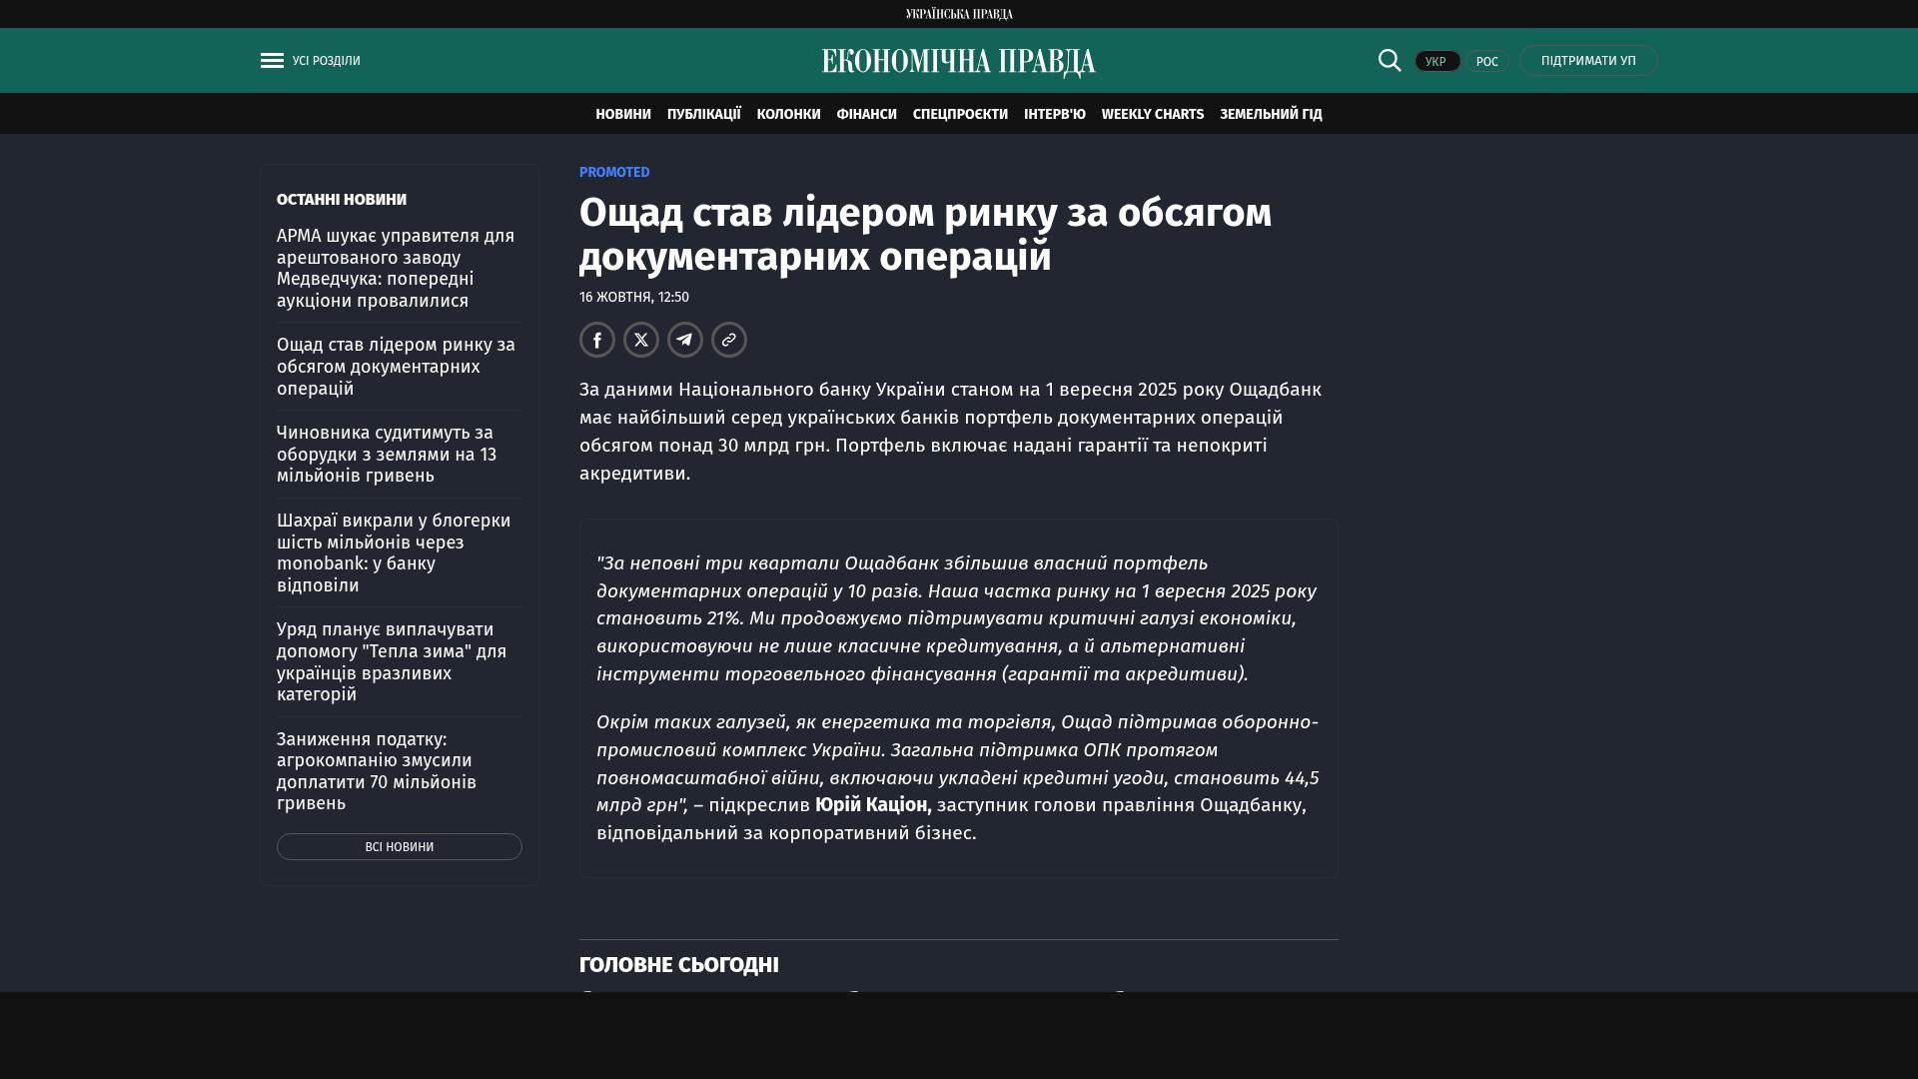Viewport: 1918px width, 1079px height.
Task: Copy article link icon
Action: coord(729,340)
